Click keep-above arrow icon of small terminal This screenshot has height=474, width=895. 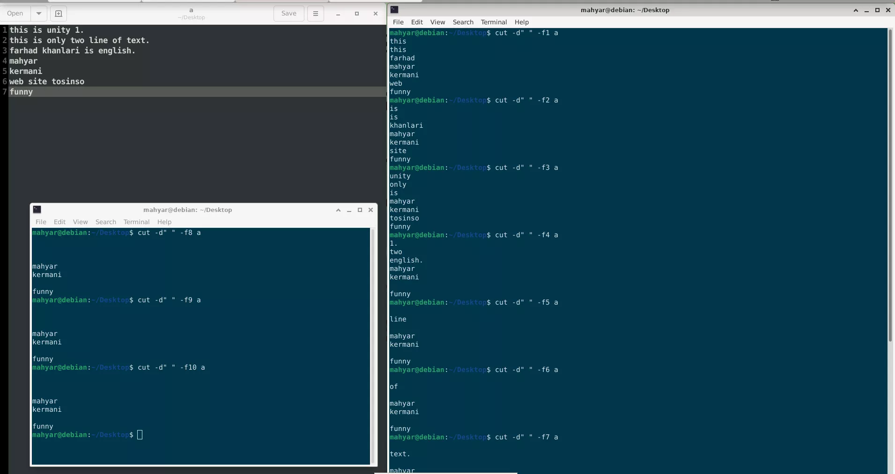[x=338, y=210]
